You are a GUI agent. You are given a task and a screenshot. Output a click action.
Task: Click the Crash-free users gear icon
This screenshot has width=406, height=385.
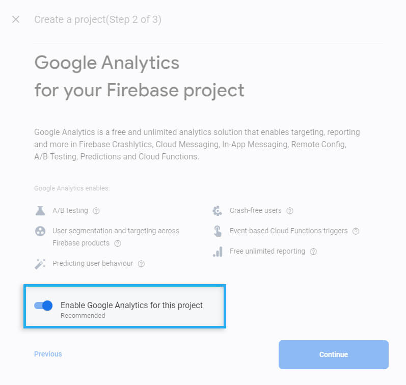coord(217,211)
